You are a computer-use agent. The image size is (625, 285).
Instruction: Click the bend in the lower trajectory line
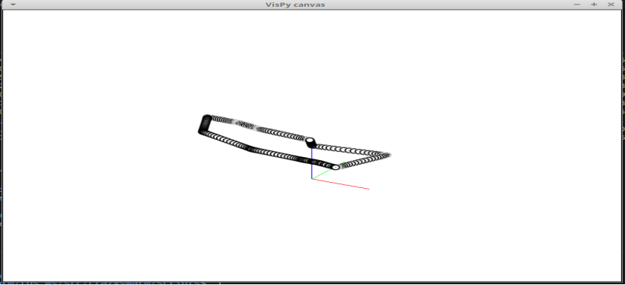point(251,149)
